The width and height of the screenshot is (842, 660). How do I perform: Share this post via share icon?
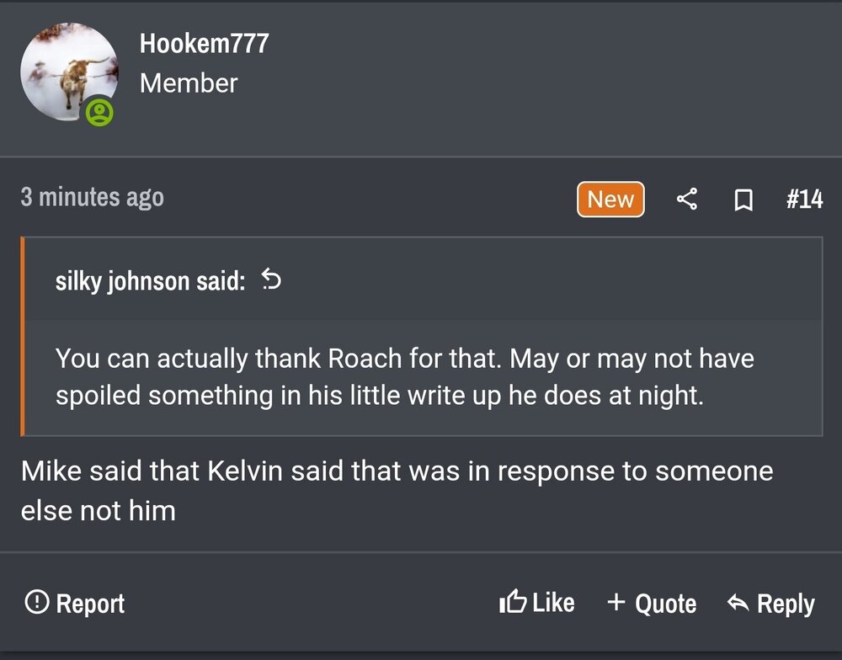click(687, 200)
